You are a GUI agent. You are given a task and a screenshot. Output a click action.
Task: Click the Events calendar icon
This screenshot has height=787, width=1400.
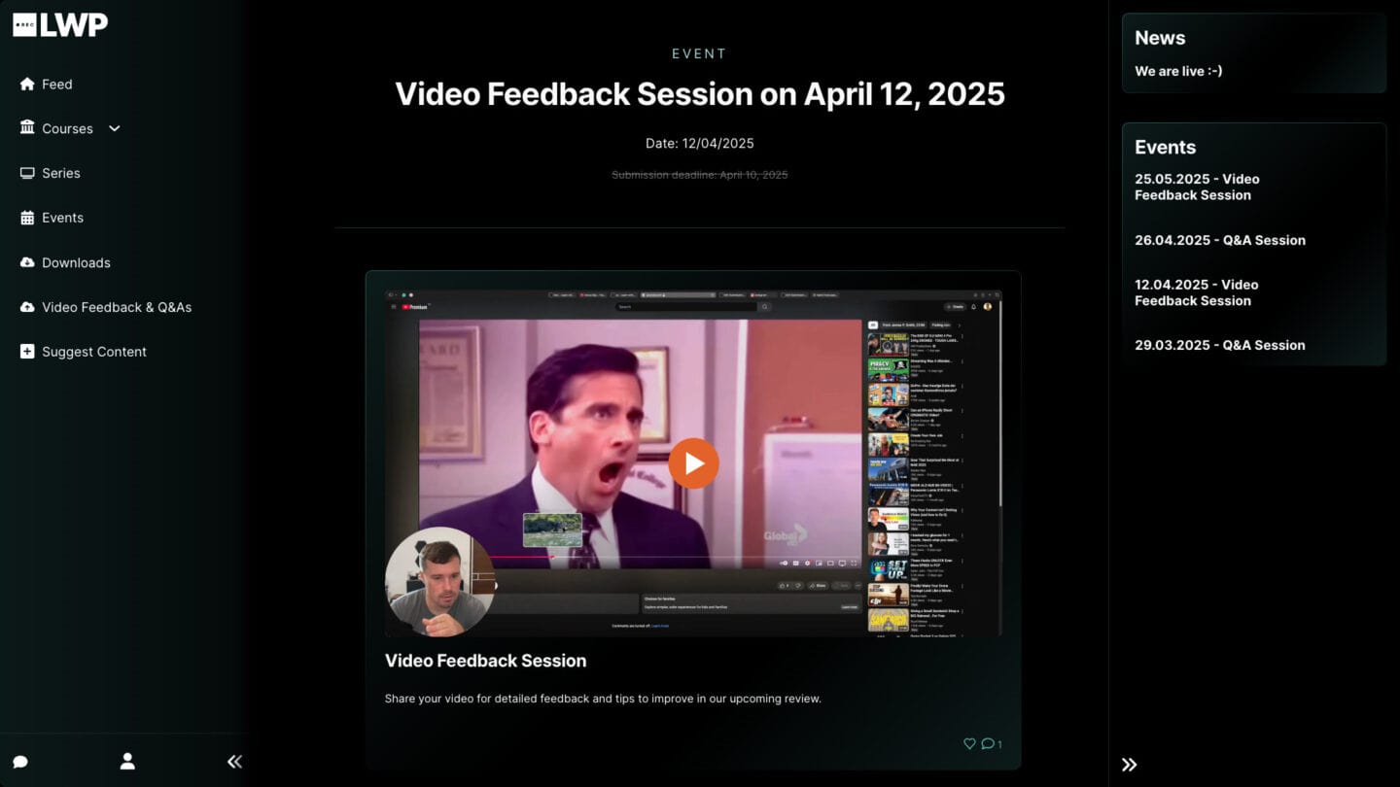click(27, 218)
